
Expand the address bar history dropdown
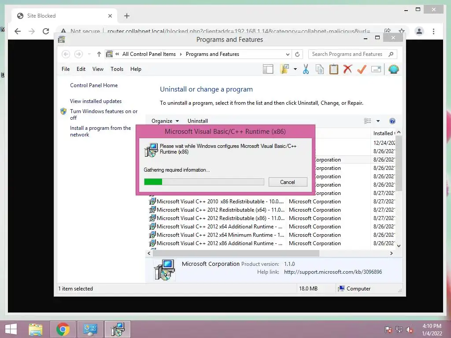287,54
